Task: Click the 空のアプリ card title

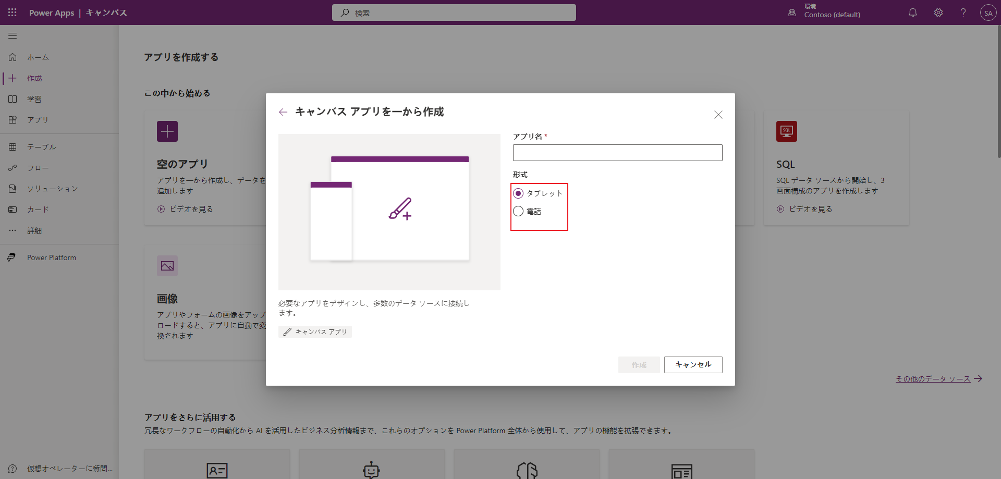Action: [182, 164]
